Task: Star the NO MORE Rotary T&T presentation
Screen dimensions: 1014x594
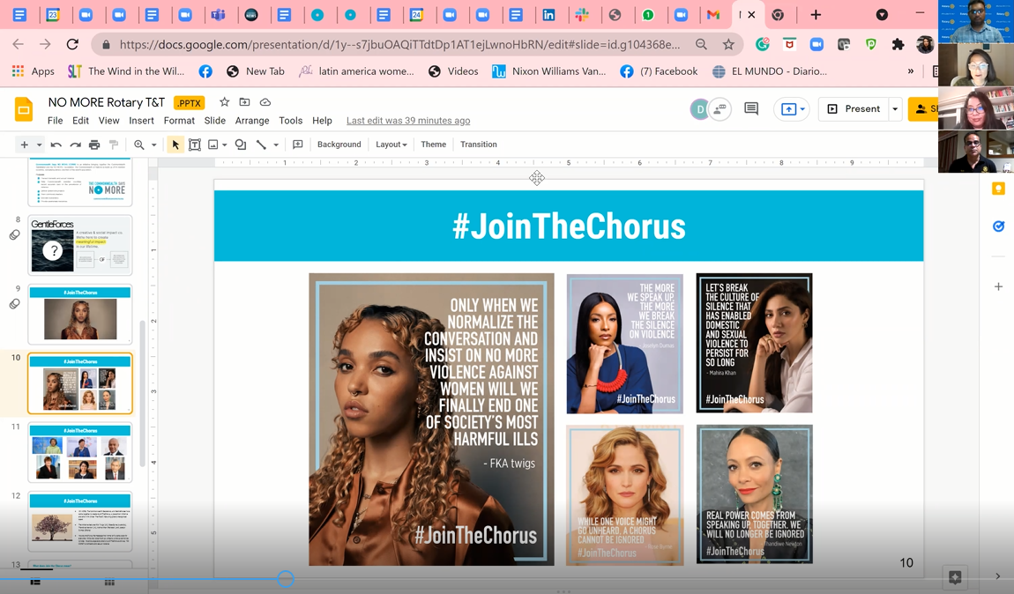Action: tap(224, 103)
